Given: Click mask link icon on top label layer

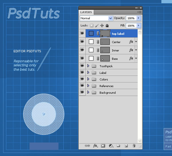Looking at the screenshot, I should click(98, 33).
